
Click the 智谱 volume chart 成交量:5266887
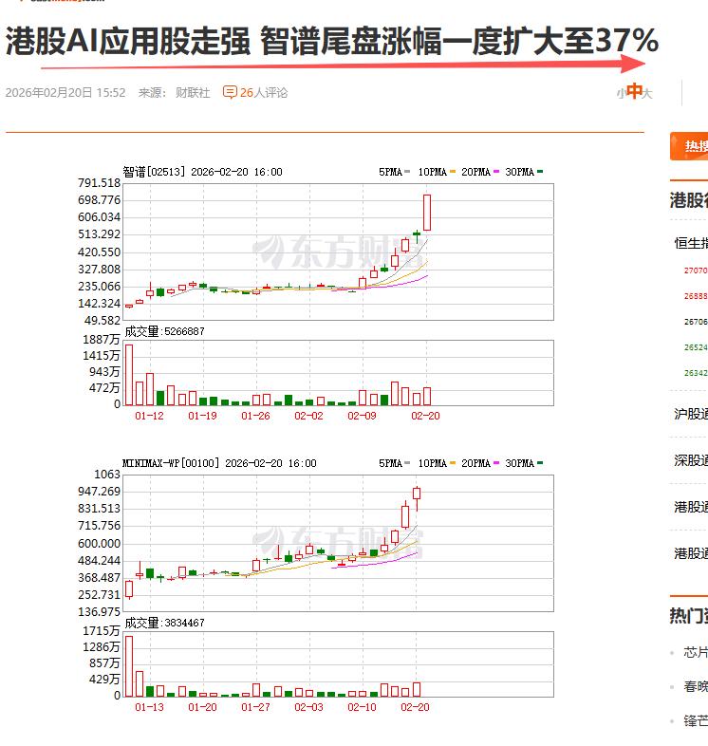point(338,373)
